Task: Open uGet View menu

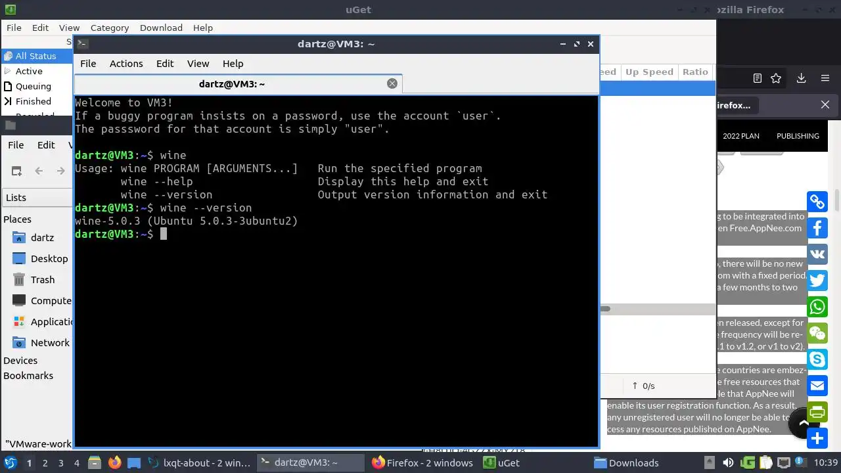Action: pos(69,28)
